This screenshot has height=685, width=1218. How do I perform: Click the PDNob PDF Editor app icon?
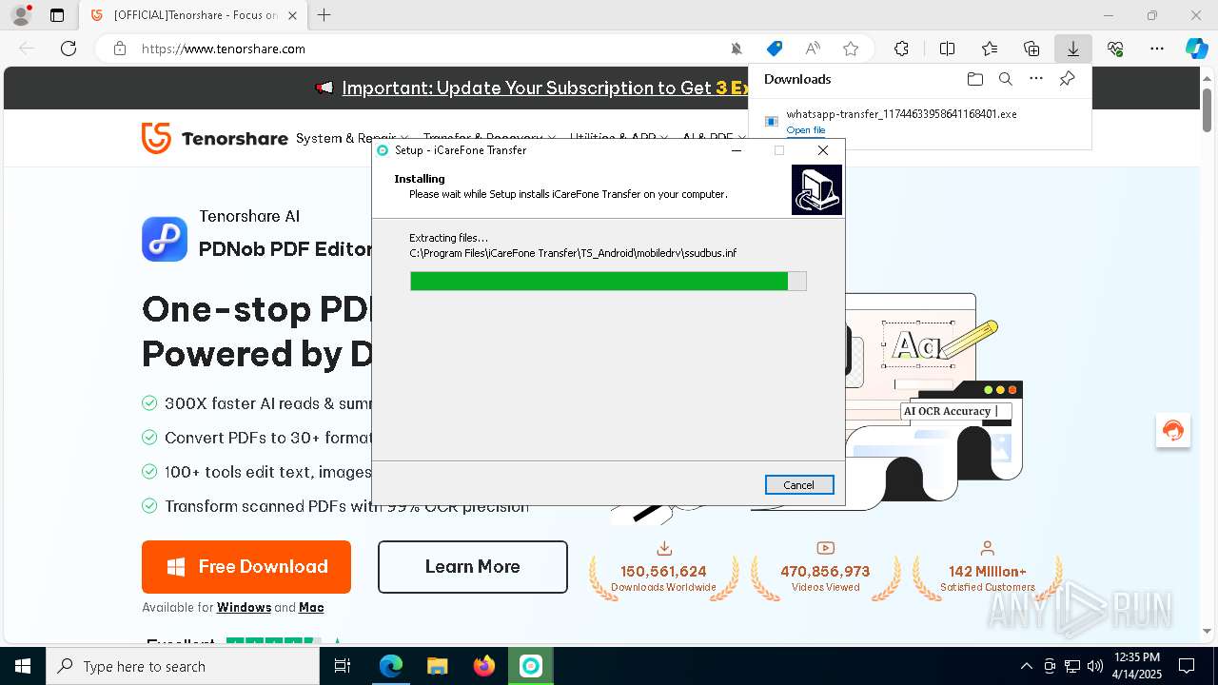click(165, 239)
